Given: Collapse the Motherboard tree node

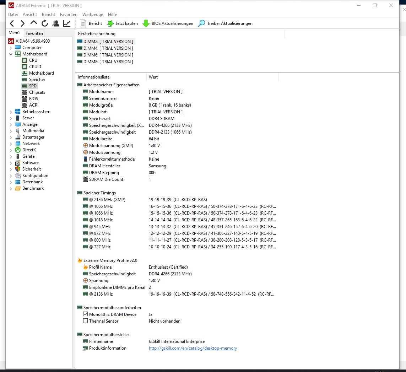Looking at the screenshot, I should point(11,54).
